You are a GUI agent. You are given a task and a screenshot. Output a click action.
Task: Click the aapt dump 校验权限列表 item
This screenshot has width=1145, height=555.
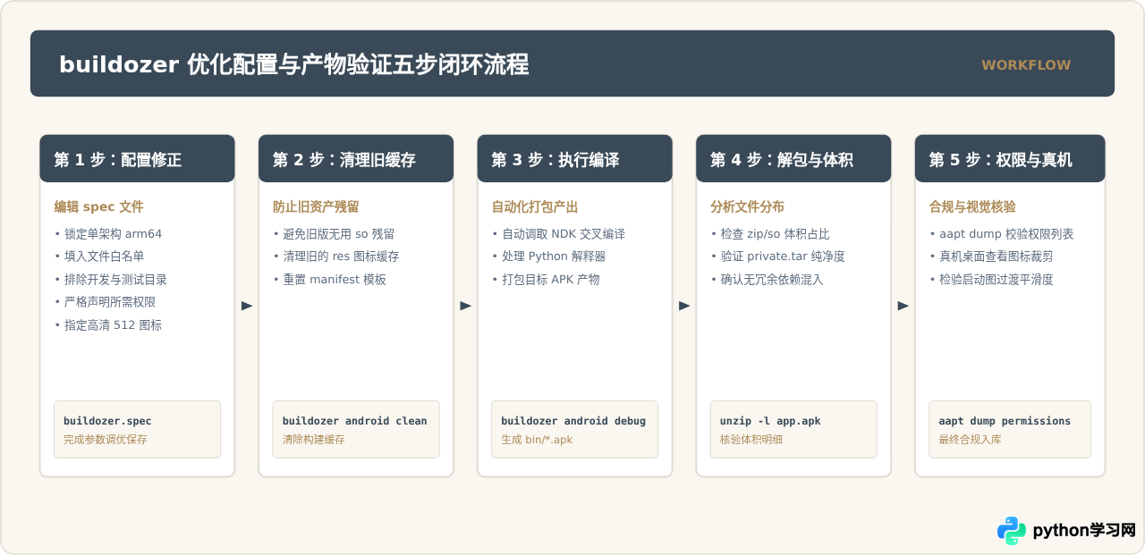click(1002, 234)
